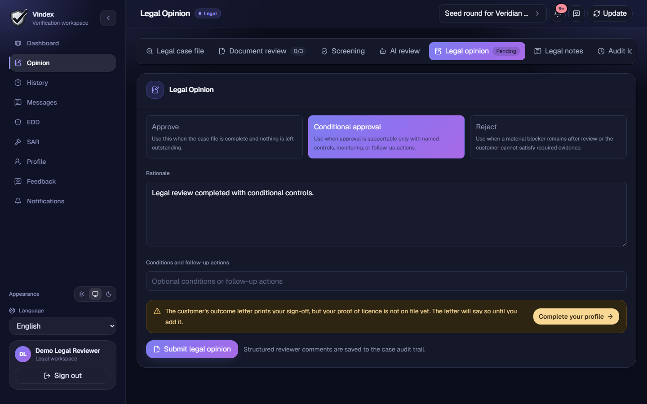Click the Legal badge next to page title

click(x=208, y=13)
